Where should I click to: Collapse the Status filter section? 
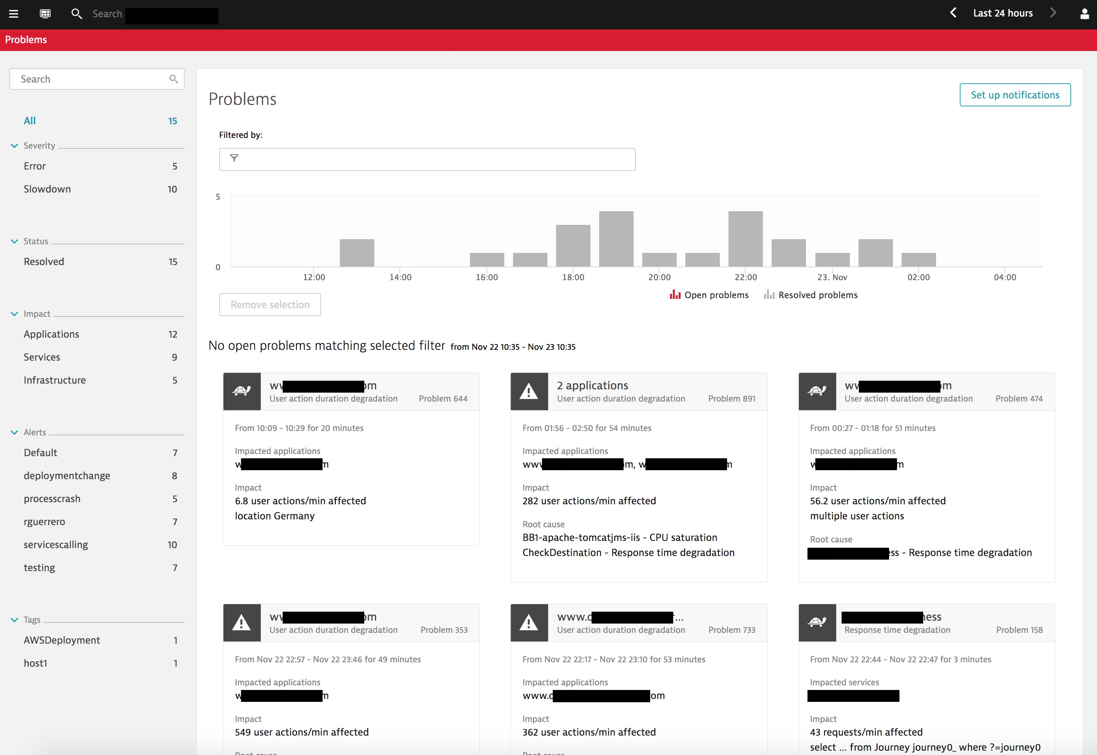point(14,241)
